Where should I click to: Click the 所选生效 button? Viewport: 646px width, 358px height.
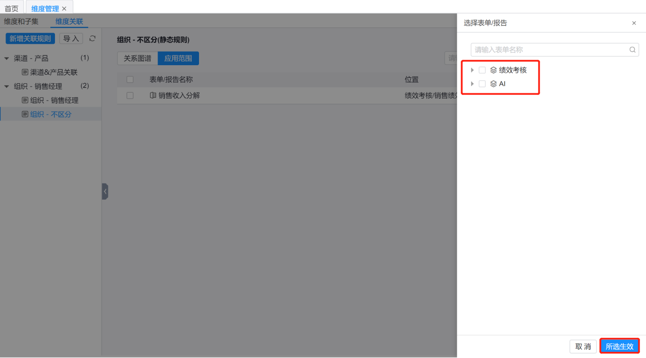[619, 346]
